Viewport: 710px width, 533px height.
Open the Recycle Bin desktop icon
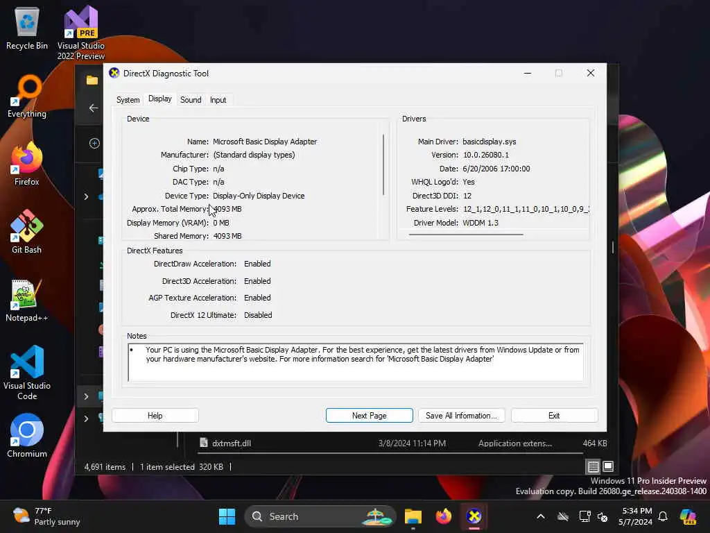(27, 28)
